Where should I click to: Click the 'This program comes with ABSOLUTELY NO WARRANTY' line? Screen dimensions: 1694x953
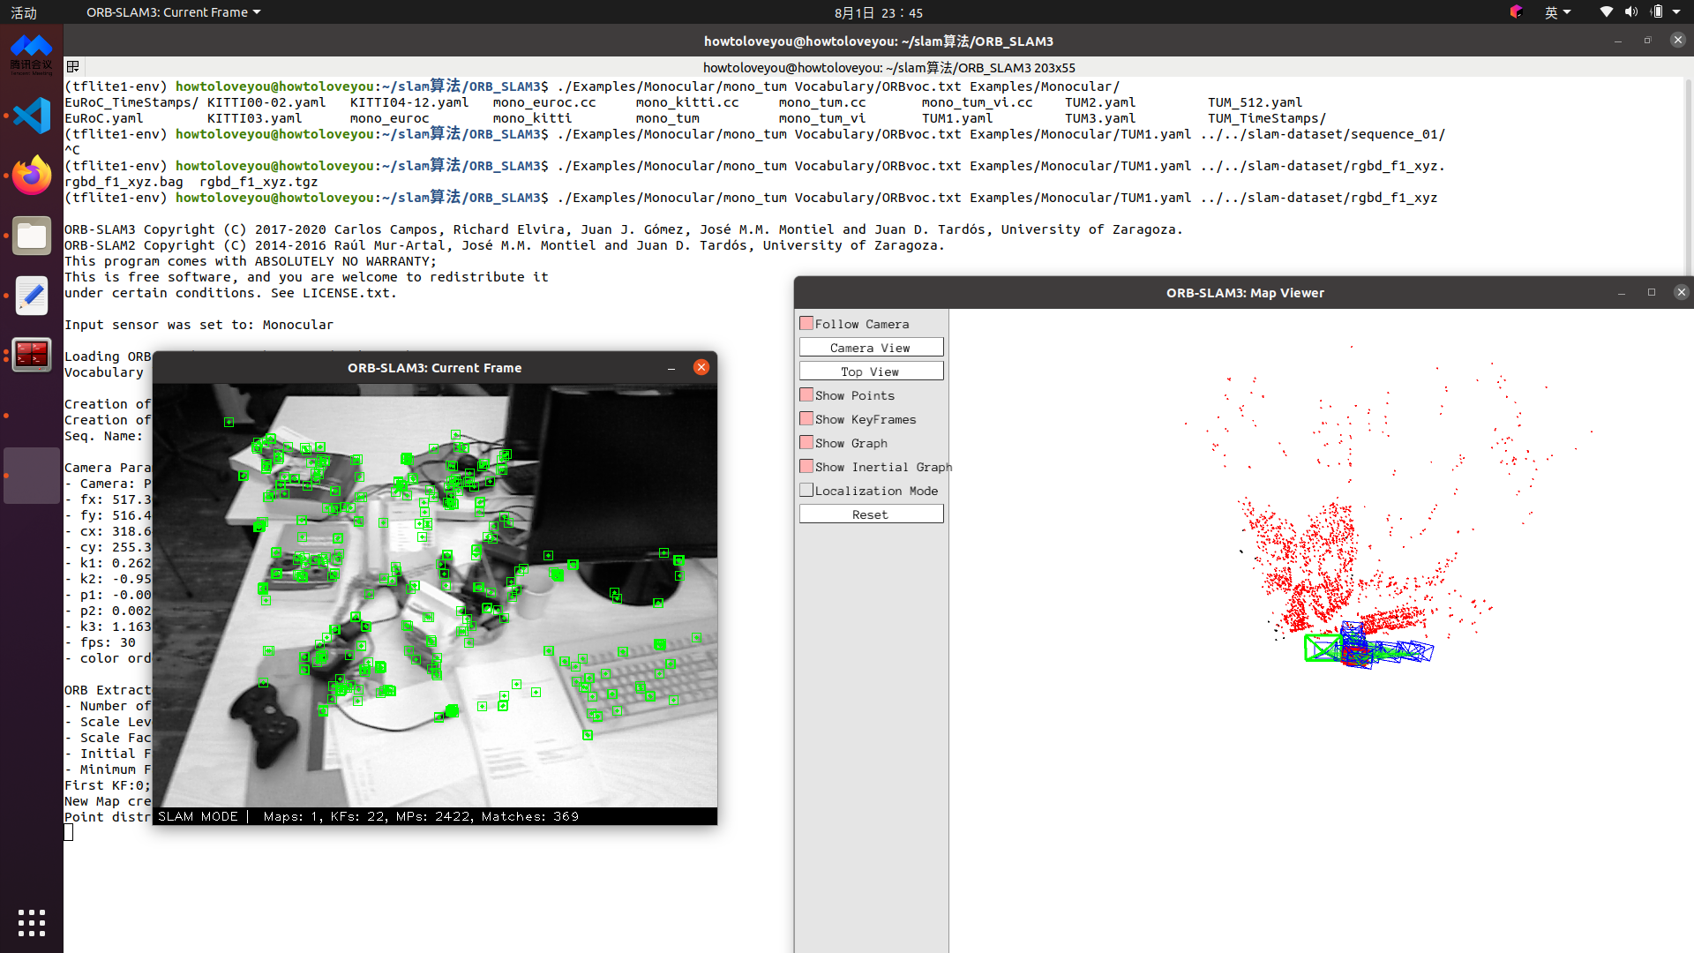tap(251, 261)
